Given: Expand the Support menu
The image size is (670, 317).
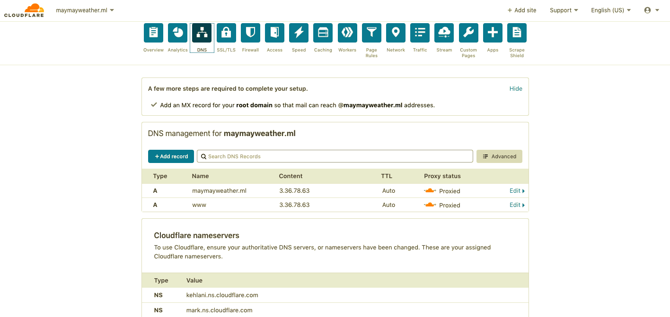Looking at the screenshot, I should pos(564,10).
